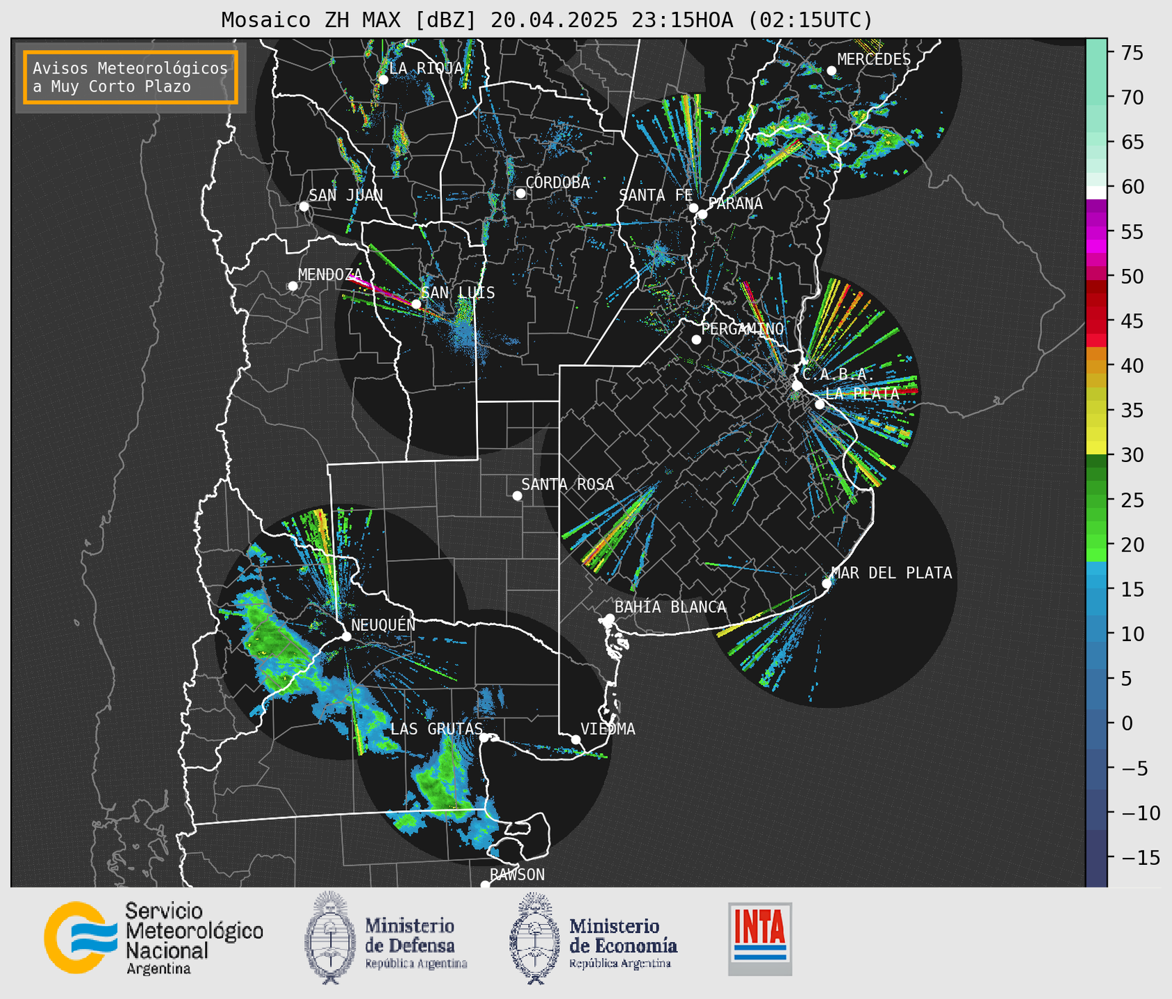Click the magenta radar streak near San Luis
This screenshot has width=1172, height=999.
tap(383, 290)
